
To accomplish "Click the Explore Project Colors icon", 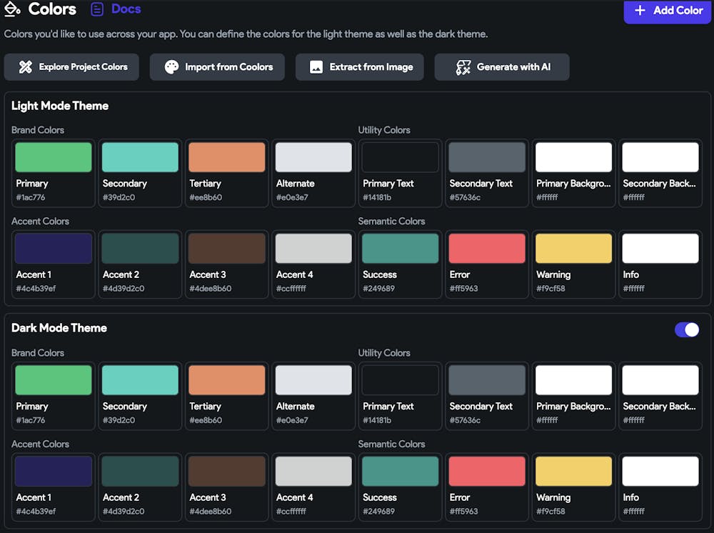I will pyautogui.click(x=26, y=67).
